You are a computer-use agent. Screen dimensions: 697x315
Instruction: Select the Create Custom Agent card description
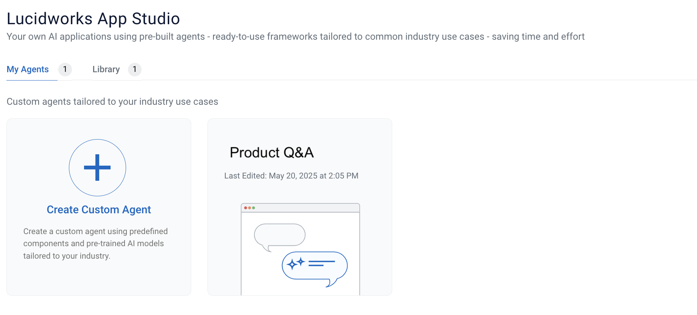click(95, 244)
